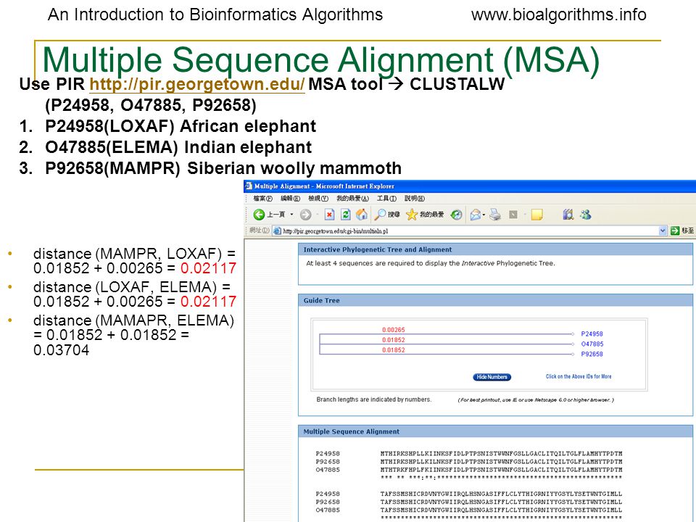Screen dimensions: 696x522
Task: Click the Mail envelope icon
Action: click(475, 215)
